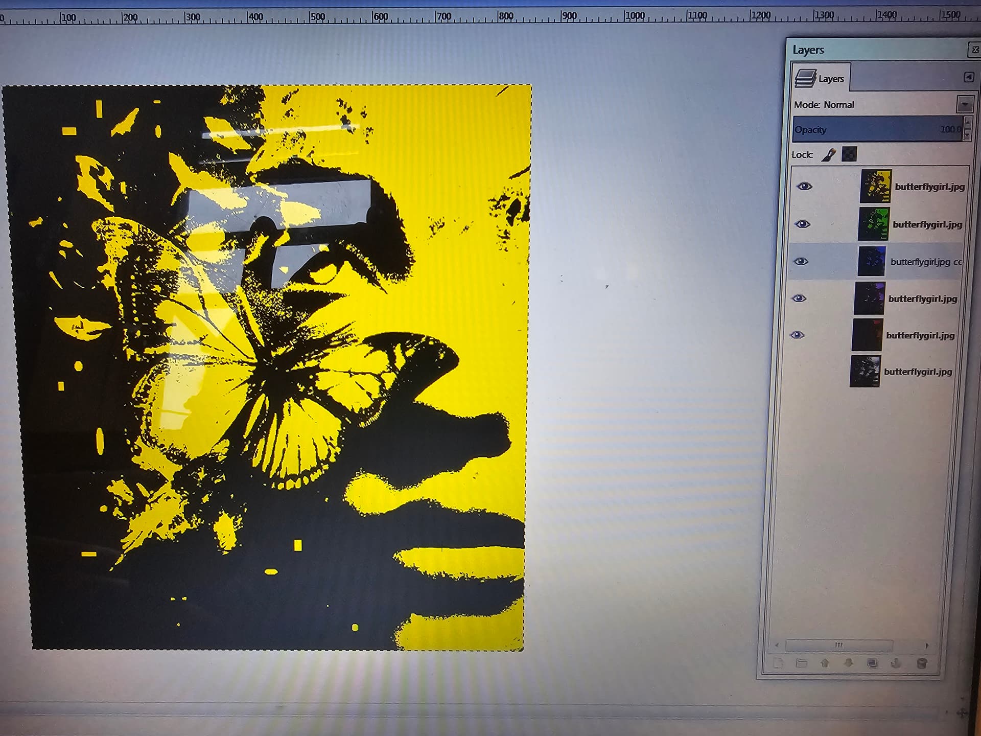The width and height of the screenshot is (981, 736).
Task: Hide the top yellow butterflygirl.jpg layer
Action: tap(804, 187)
